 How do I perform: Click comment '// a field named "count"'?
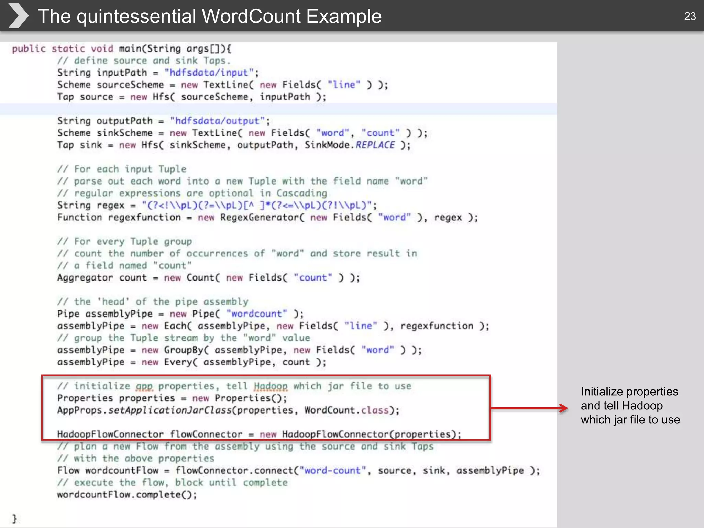[124, 265]
